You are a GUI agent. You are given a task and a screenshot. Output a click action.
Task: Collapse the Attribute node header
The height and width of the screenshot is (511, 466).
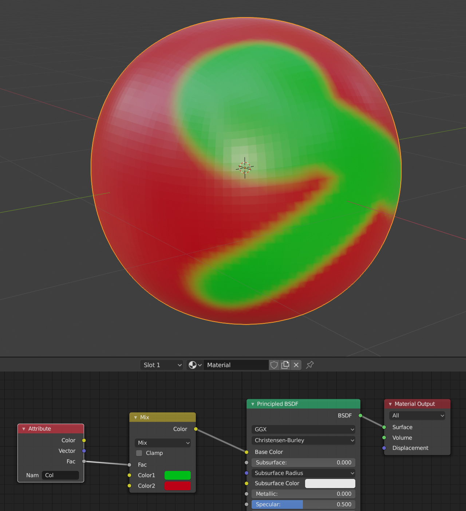click(x=23, y=429)
